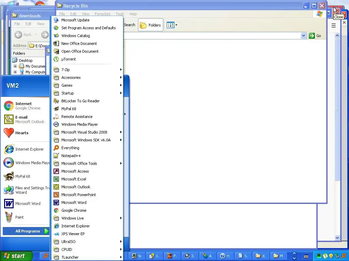Switch to taskbar window labeled W
Image resolution: width=349 pixels, height=261 pixels.
pyautogui.click(x=136, y=256)
